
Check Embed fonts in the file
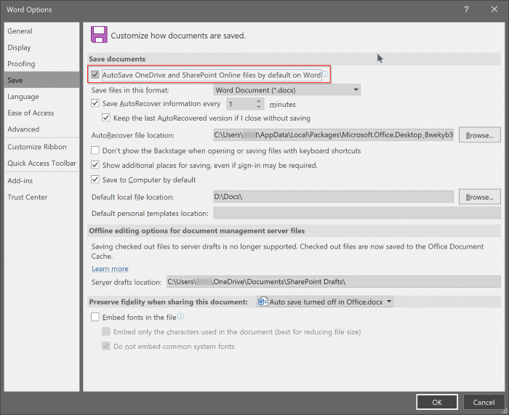coord(96,317)
